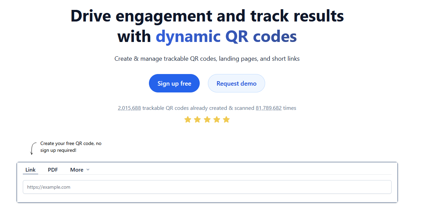Click the last (fifth) rating star
This screenshot has width=426, height=218.
click(x=226, y=119)
